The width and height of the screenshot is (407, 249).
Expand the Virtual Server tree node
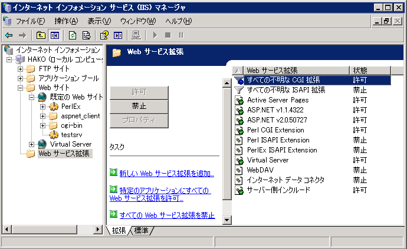(x=31, y=144)
